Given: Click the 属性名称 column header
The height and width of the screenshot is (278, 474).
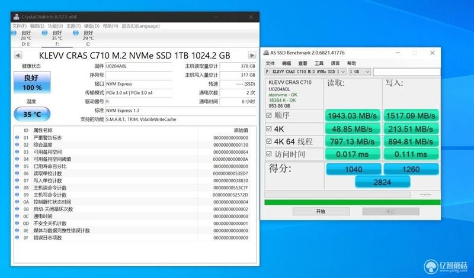Looking at the screenshot, I should pos(43,130).
